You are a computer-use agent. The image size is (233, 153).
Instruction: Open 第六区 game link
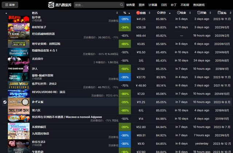(x=36, y=110)
